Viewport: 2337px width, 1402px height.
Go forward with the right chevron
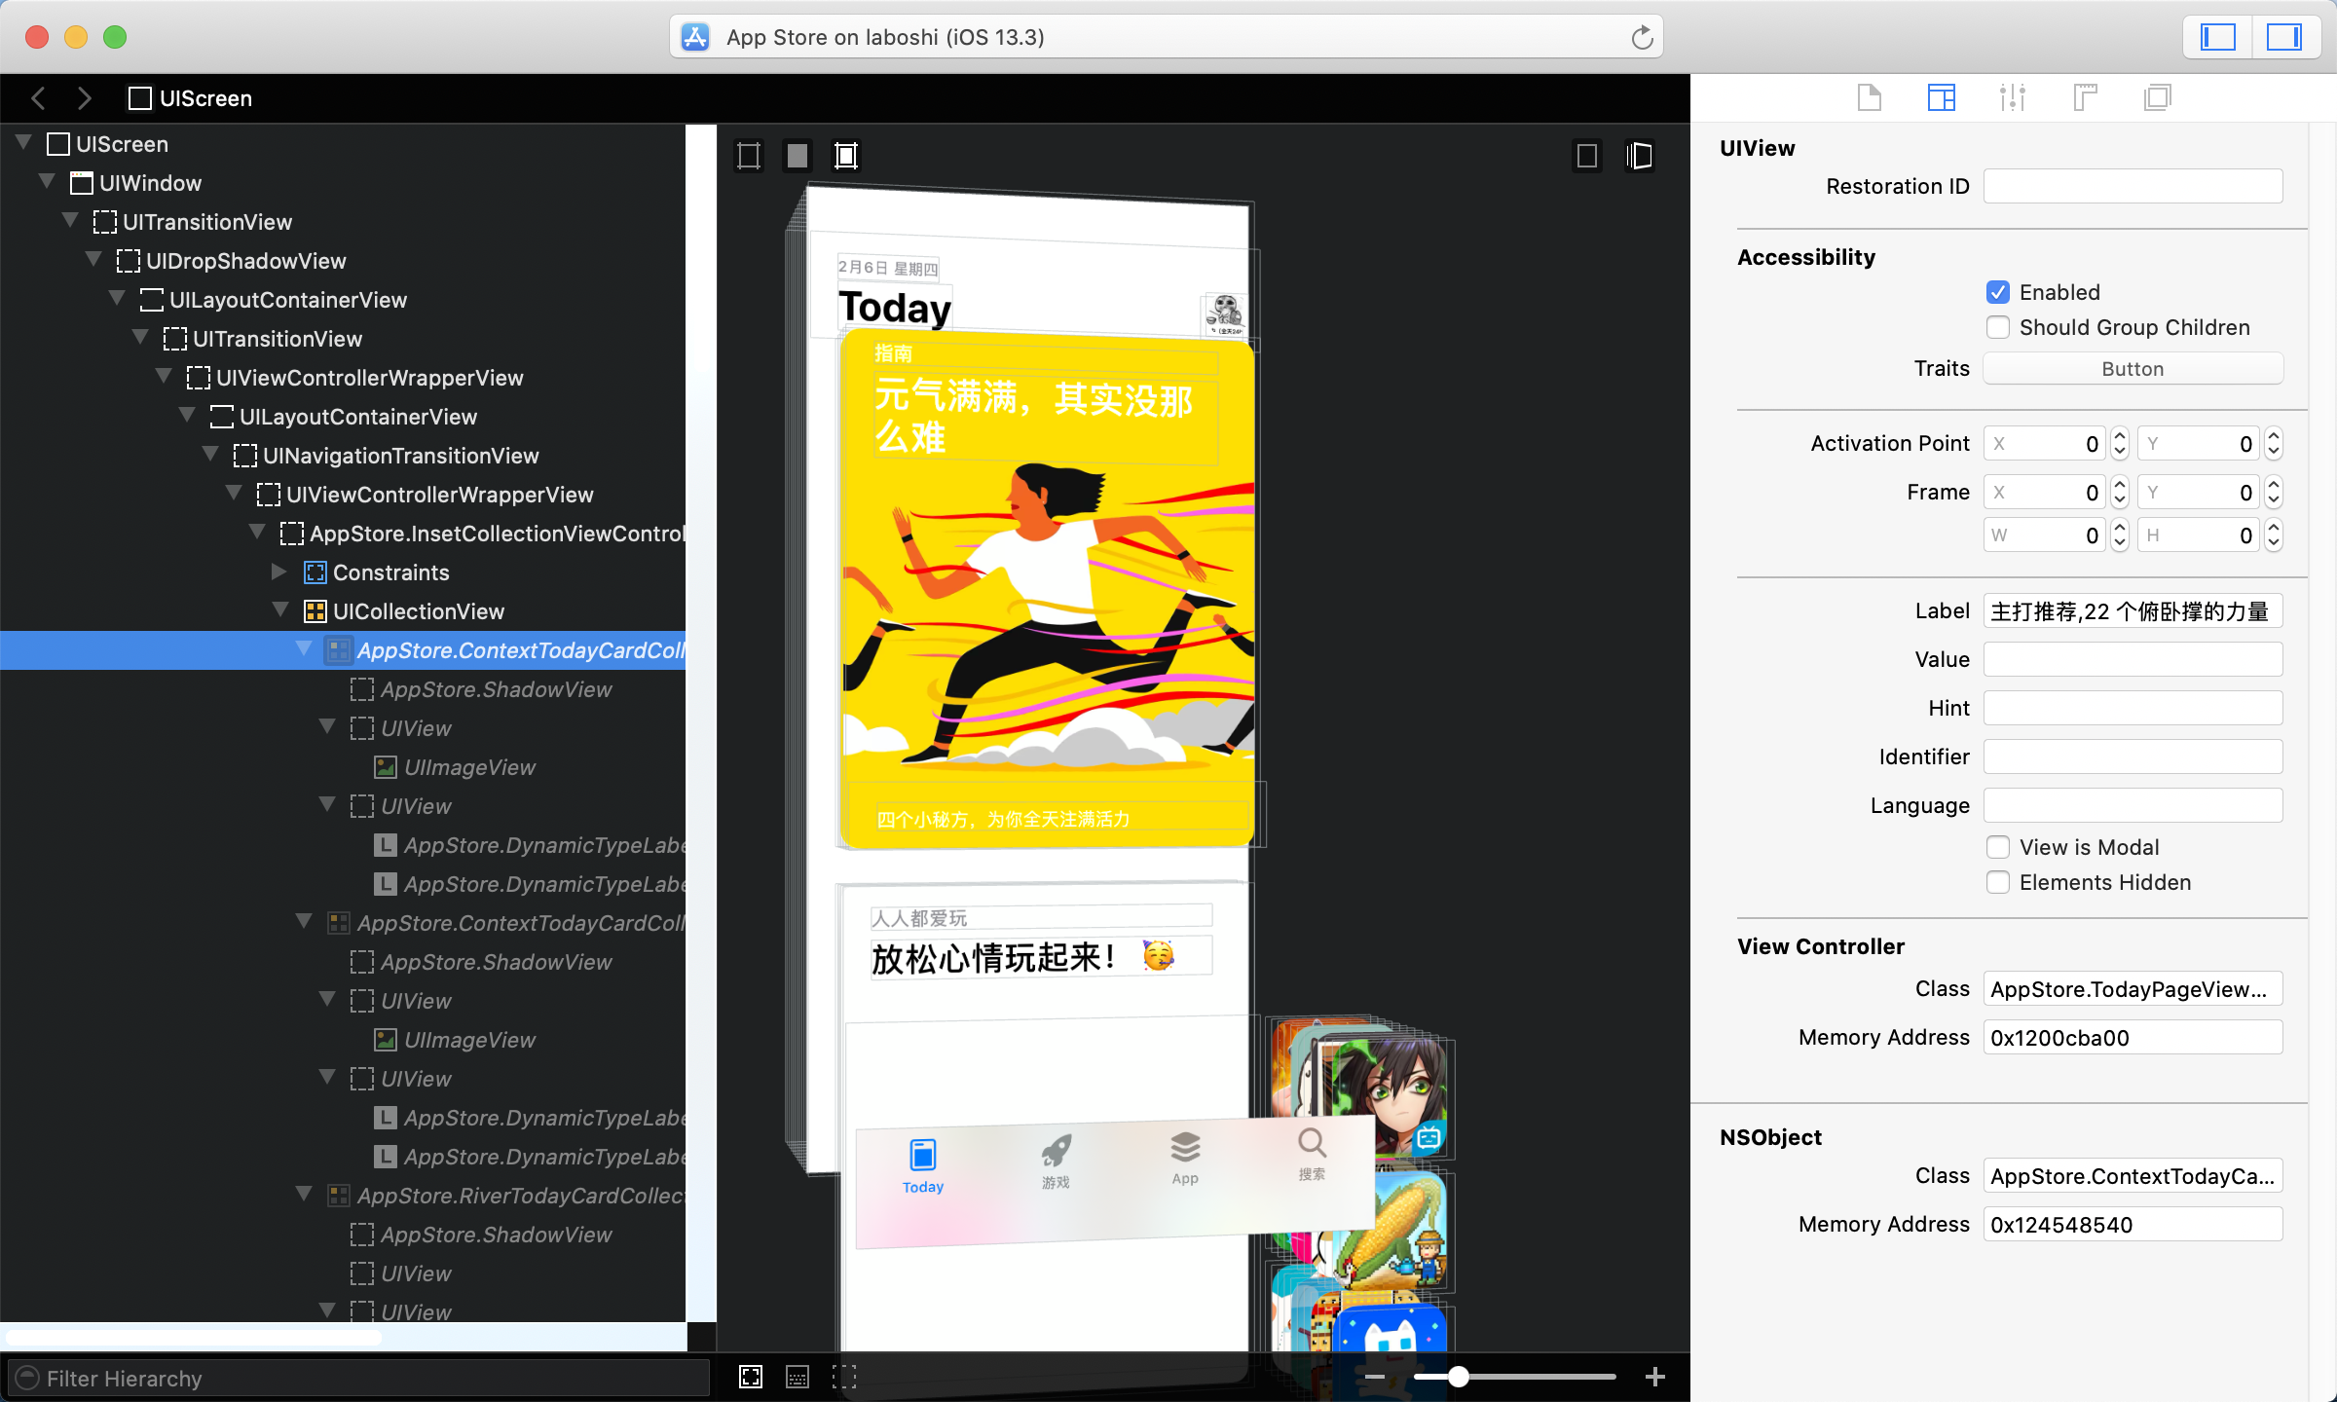(85, 98)
